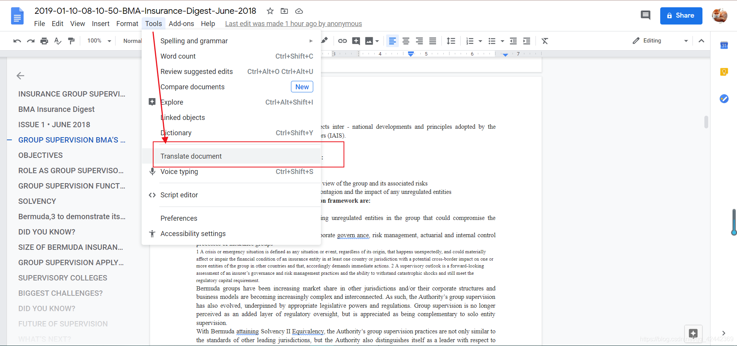
Task: Jump to OBJECTIVES in the outline
Action: (x=40, y=155)
